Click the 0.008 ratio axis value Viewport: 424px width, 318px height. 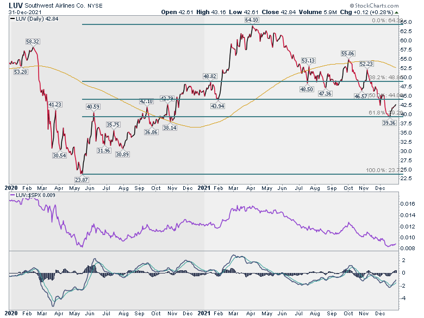tap(408, 249)
